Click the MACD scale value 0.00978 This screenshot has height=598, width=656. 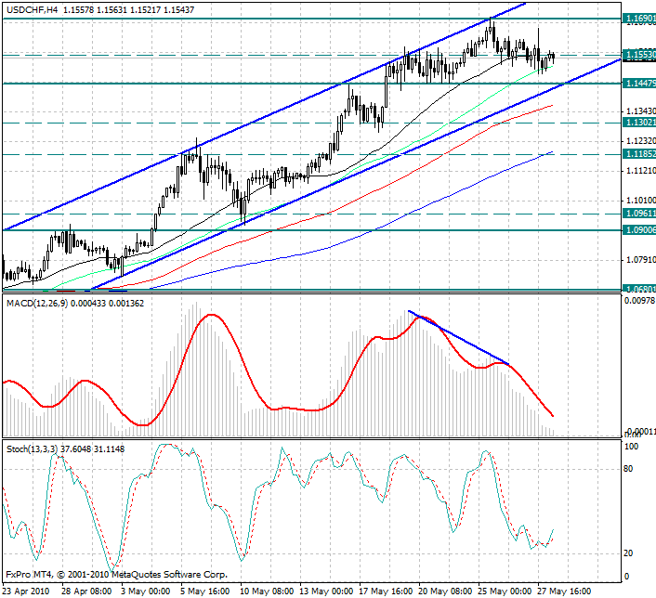pos(639,301)
